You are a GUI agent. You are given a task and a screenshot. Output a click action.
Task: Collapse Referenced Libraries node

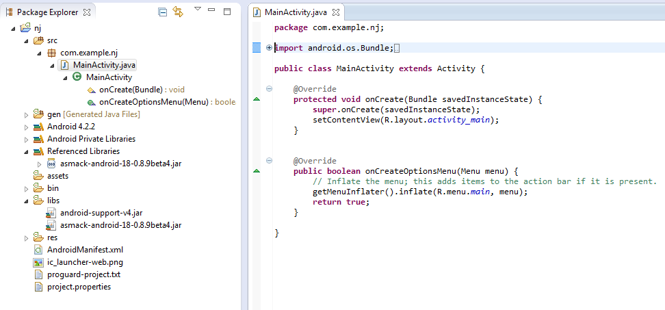[x=26, y=152]
